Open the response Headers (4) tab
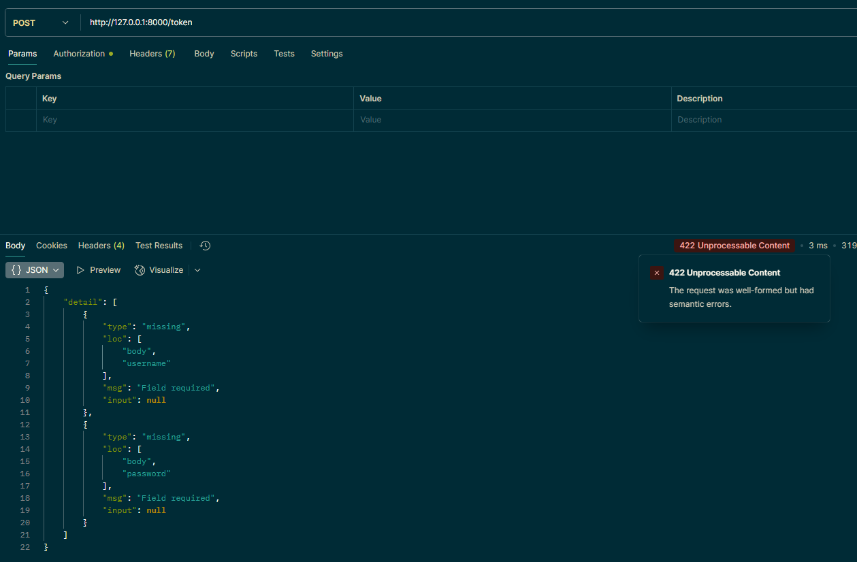This screenshot has height=562, width=857. pos(101,246)
